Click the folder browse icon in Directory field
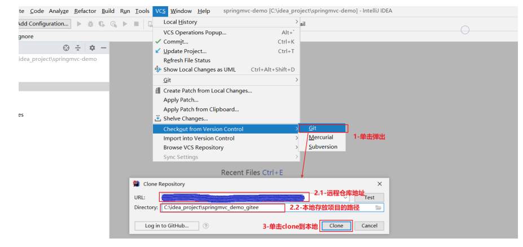This screenshot has width=523, height=247. [378, 208]
